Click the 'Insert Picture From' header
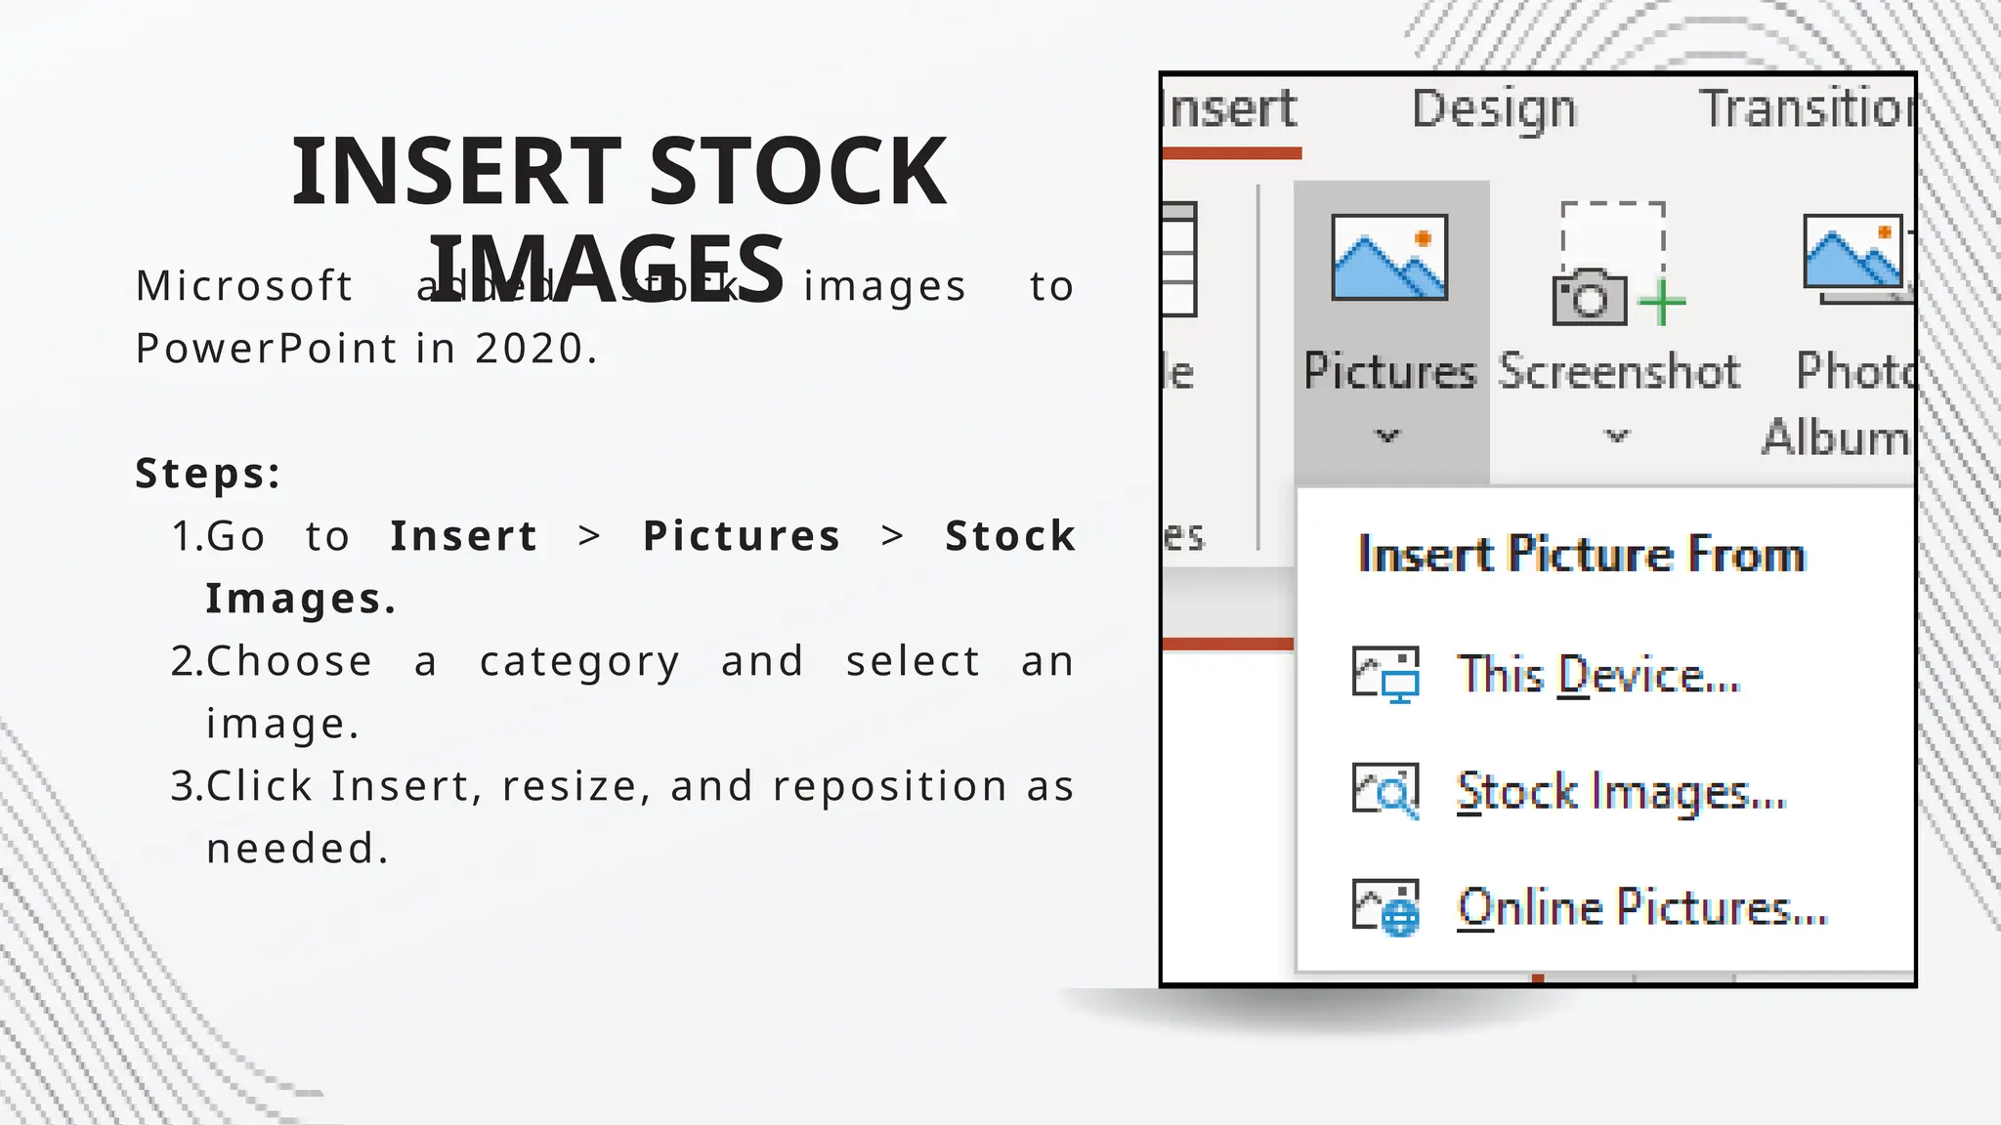 (x=1582, y=555)
